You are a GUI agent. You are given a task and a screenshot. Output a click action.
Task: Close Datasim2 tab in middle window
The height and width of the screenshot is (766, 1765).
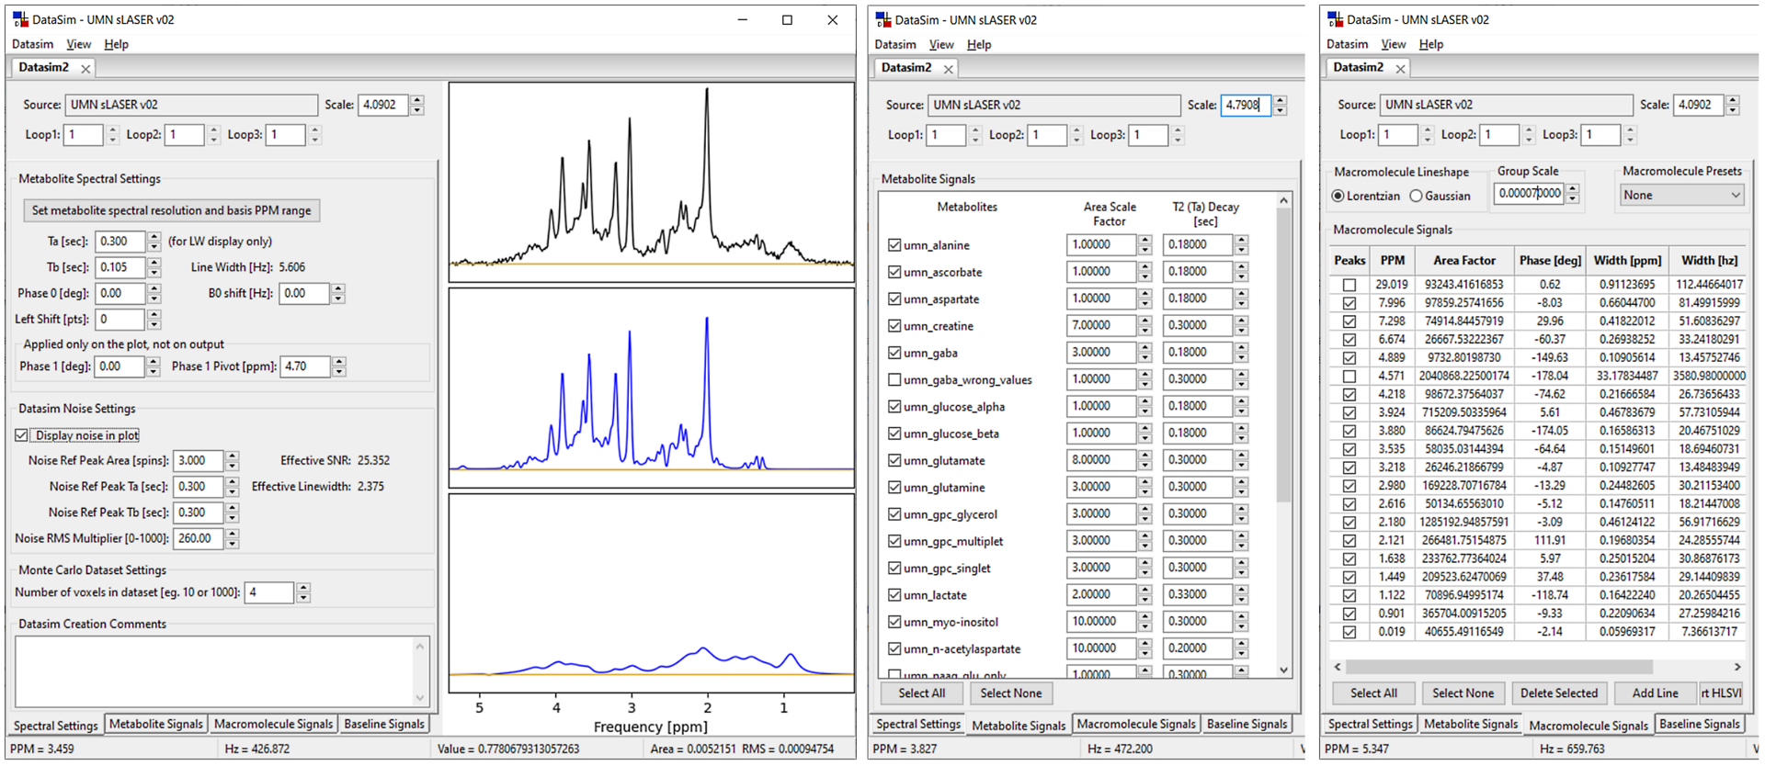(949, 69)
